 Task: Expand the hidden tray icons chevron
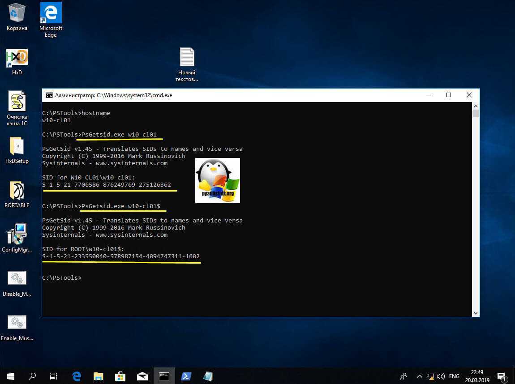pyautogui.click(x=419, y=376)
